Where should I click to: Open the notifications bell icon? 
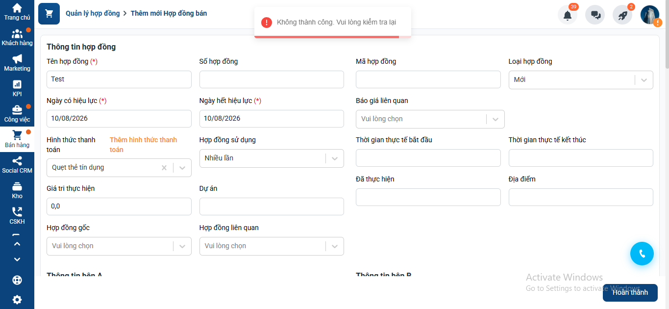point(568,15)
